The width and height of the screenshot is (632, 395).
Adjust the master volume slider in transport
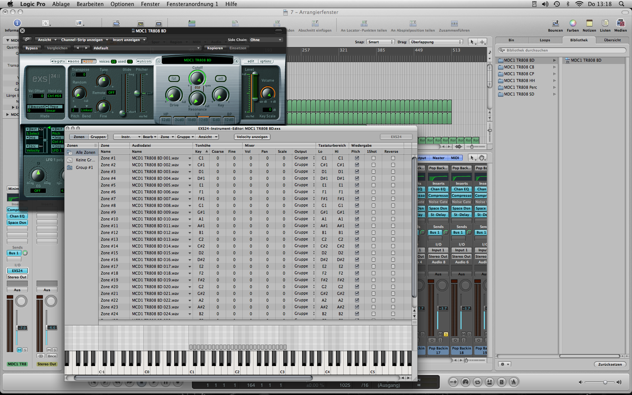point(600,382)
